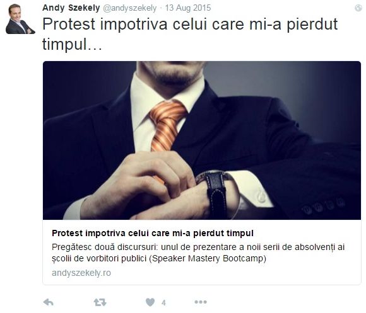Open the bold card headline 'Protest impotriva celui care'

(x=153, y=233)
